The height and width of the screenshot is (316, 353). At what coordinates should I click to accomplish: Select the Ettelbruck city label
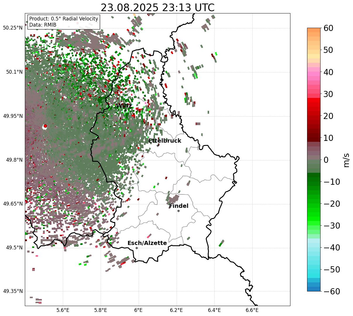point(165,141)
